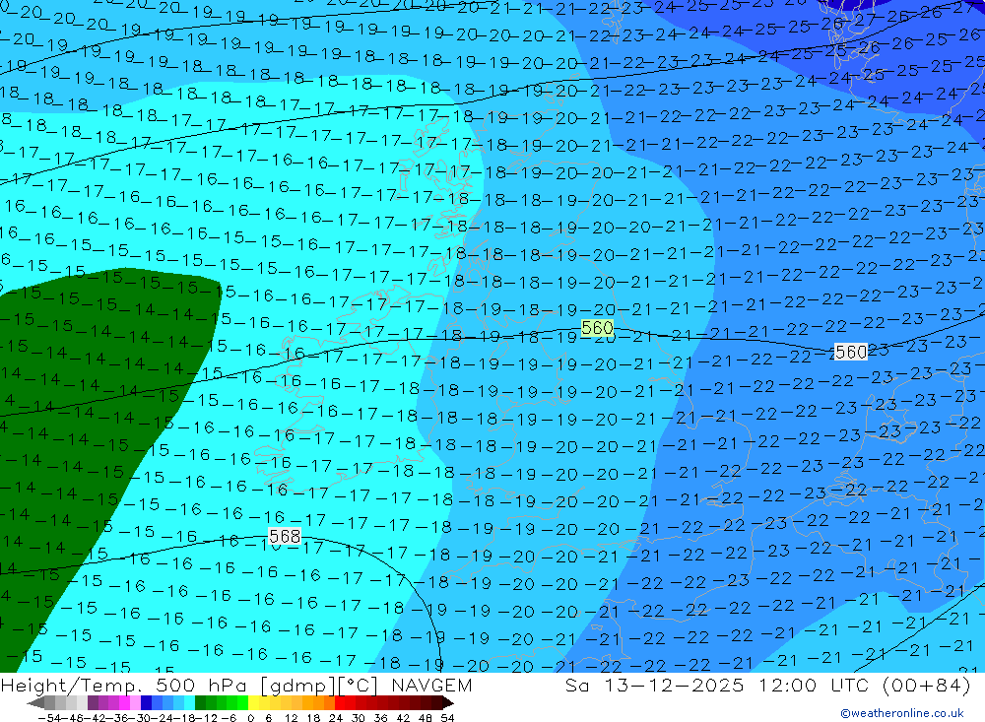Click the 568 contour height label

click(284, 537)
